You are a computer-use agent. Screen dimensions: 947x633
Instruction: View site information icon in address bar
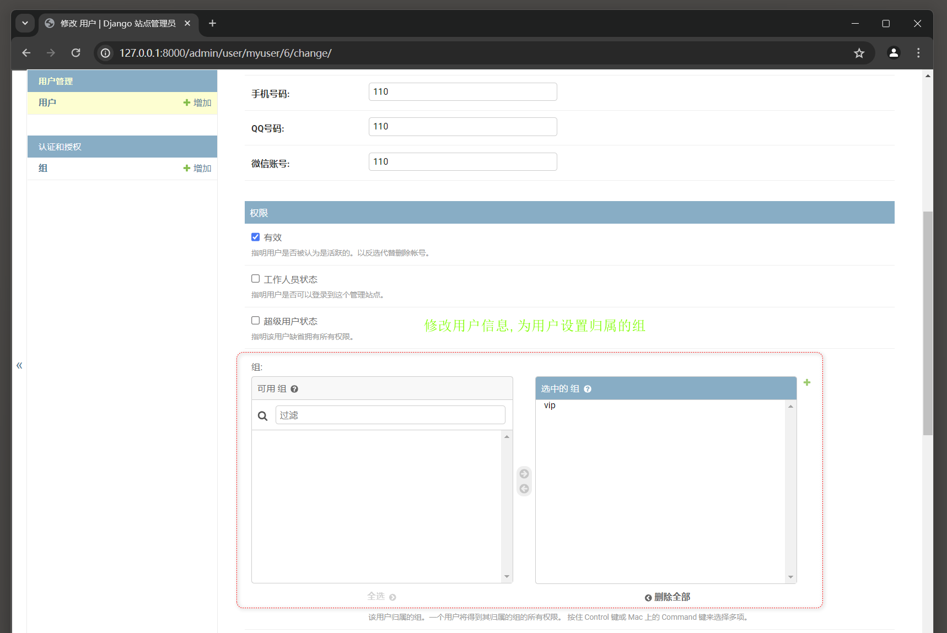tap(105, 53)
